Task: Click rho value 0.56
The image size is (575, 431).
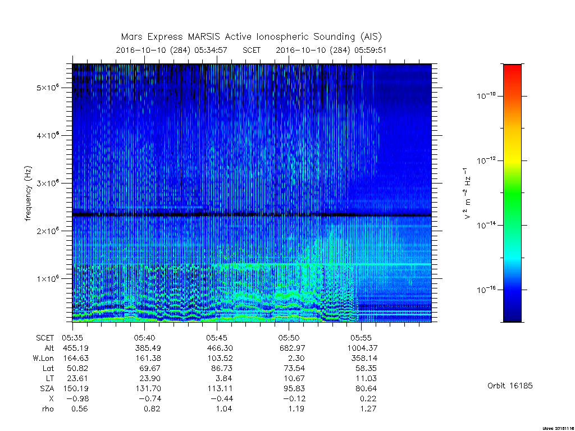Action: point(80,409)
